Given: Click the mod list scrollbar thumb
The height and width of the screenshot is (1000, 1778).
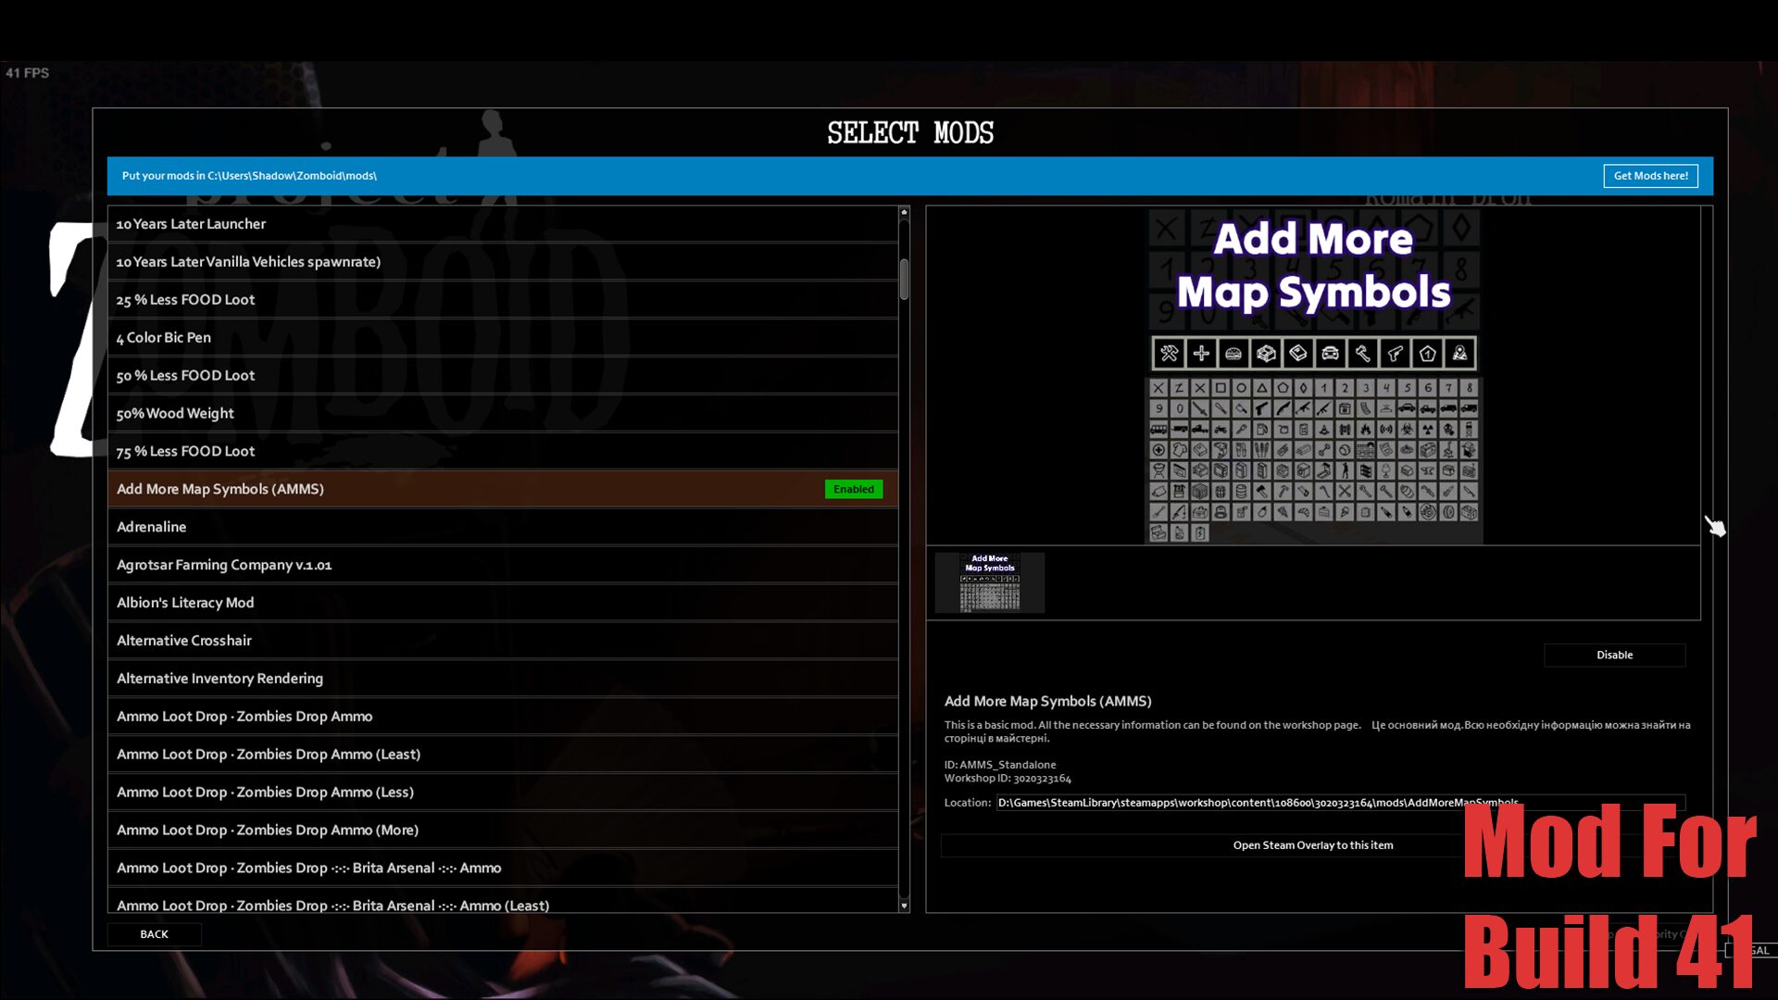Looking at the screenshot, I should (x=904, y=279).
